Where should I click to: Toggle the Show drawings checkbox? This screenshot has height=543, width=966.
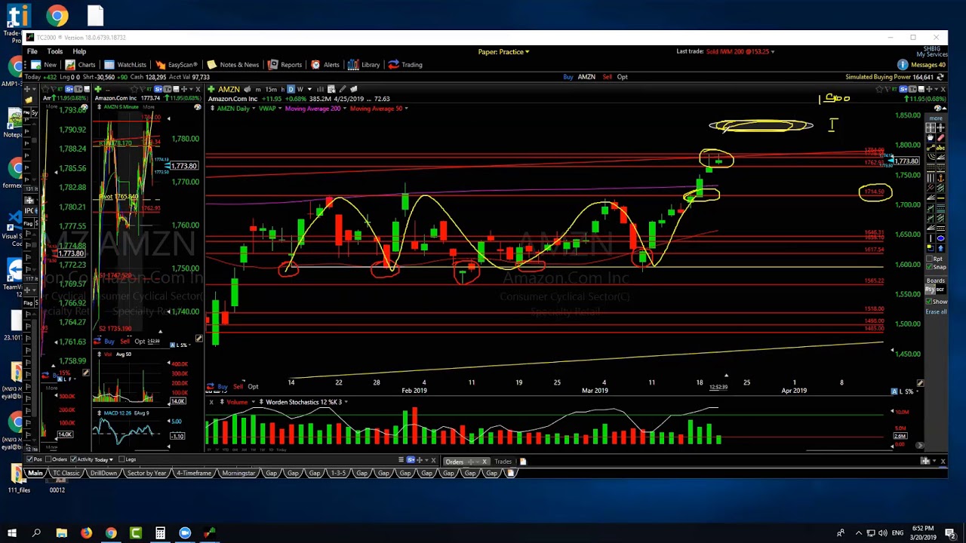pyautogui.click(x=929, y=302)
